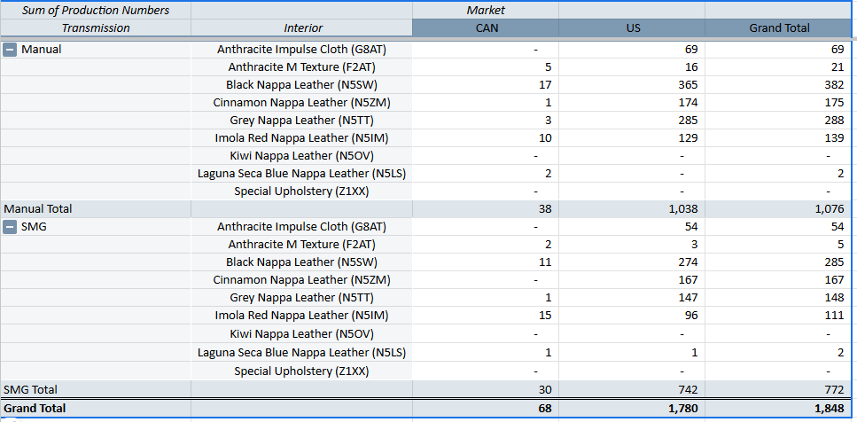Screen dimensions: 857x422
Task: Click Cinnamon Nappa Leather under SMG
Action: [301, 280]
